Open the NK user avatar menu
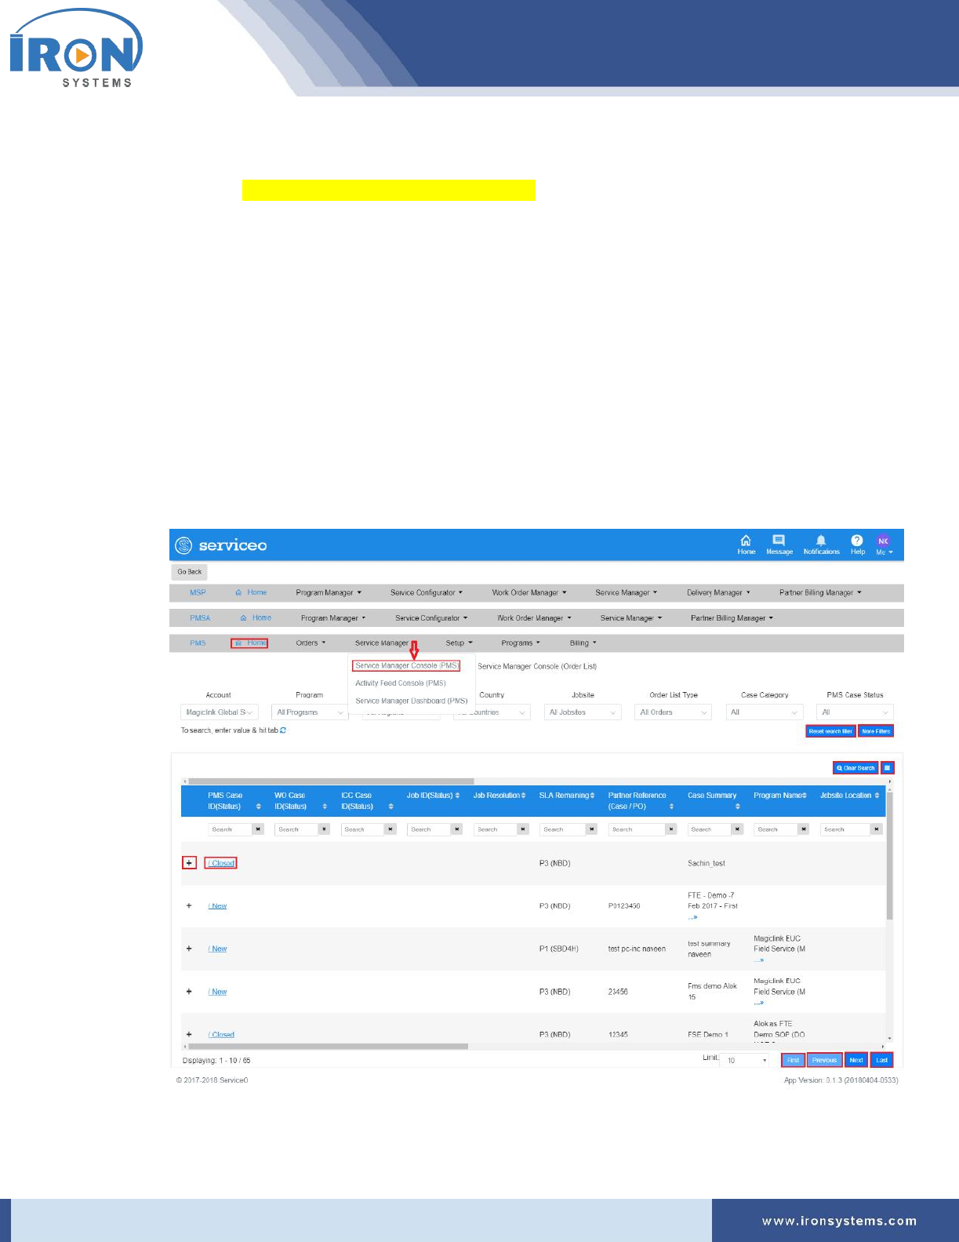Screen dimensions: 959x1242 (x=884, y=545)
